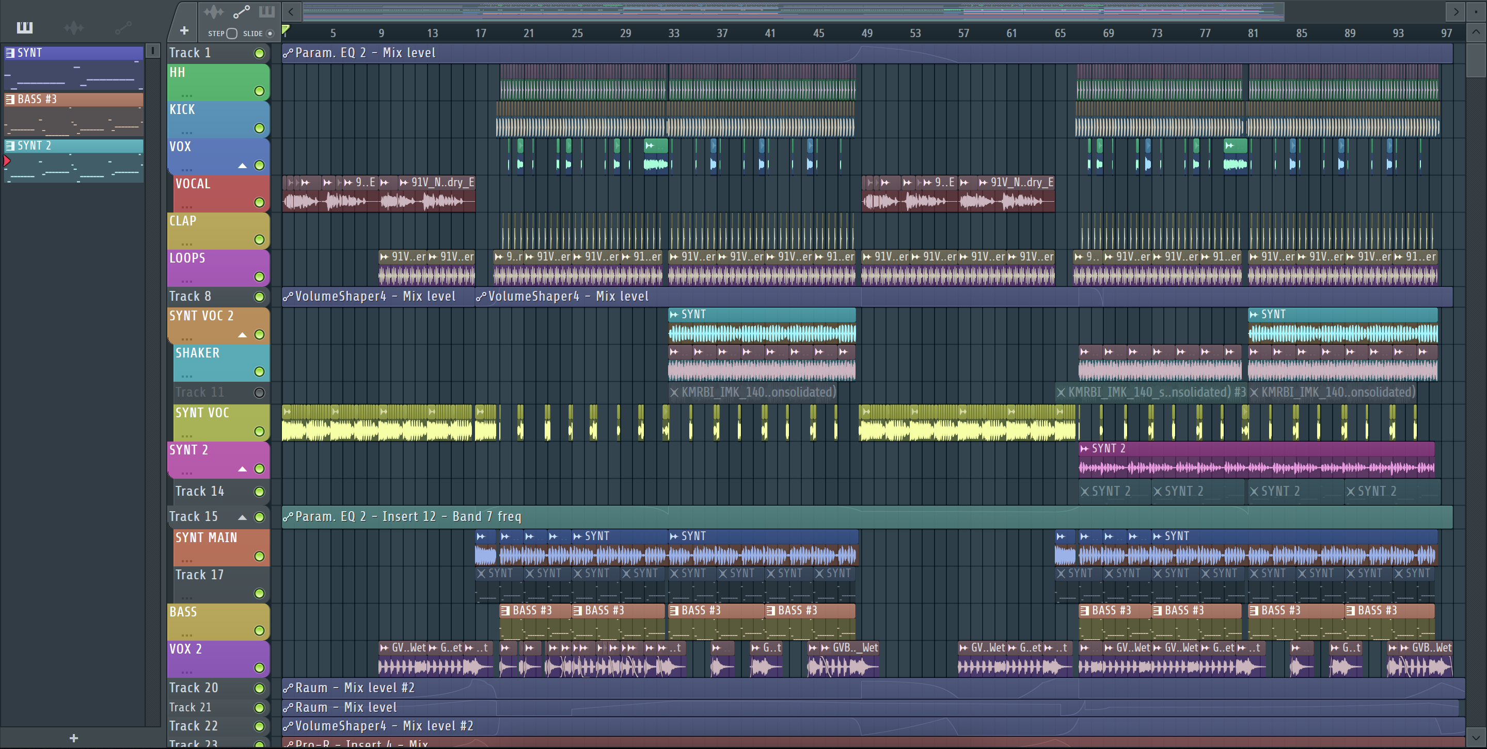Open the VOX 2 track options dots
Screen dimensions: 1487x749
point(186,672)
